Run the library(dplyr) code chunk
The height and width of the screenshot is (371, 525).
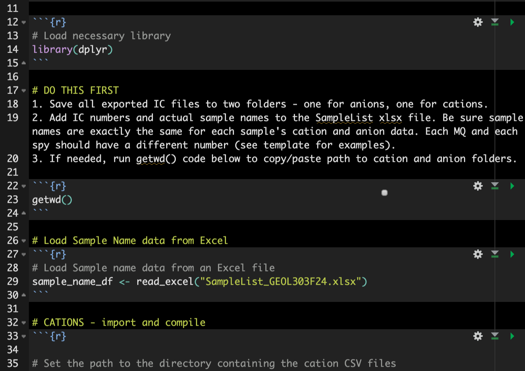click(x=512, y=22)
